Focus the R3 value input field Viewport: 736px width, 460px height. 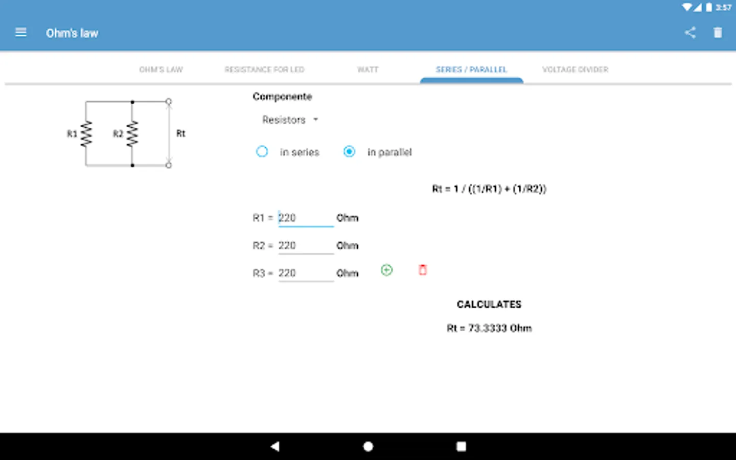[306, 273]
